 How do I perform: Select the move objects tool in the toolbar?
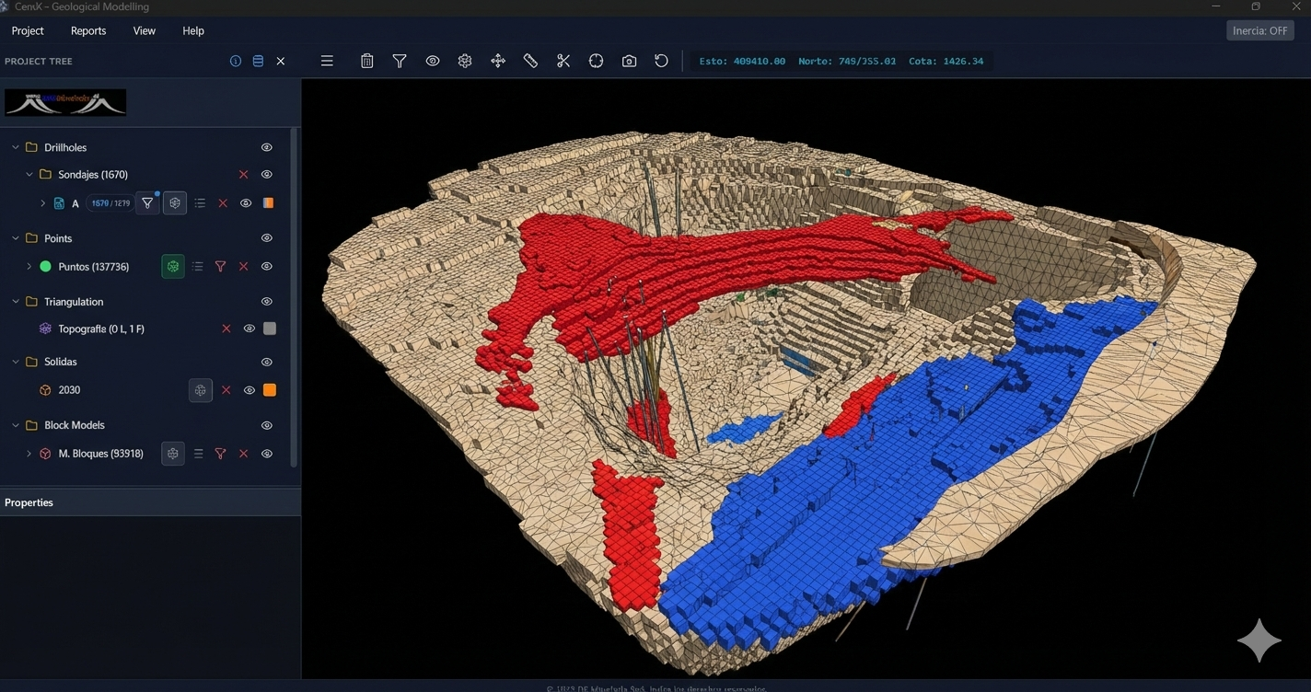[x=498, y=61]
